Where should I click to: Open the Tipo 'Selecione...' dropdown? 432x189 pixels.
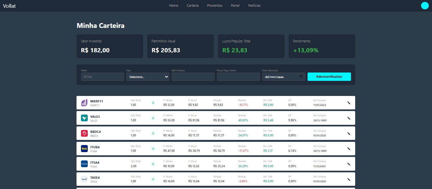148,77
